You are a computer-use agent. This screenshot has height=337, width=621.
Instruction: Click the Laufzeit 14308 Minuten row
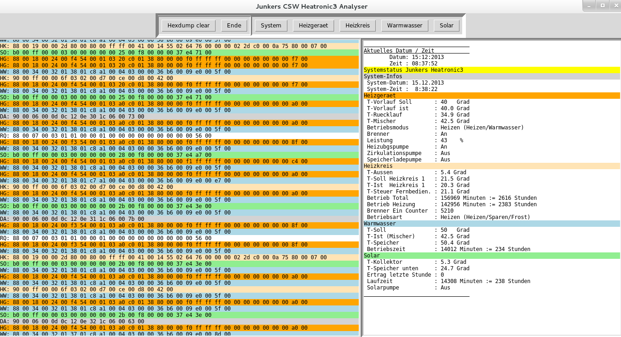448,281
